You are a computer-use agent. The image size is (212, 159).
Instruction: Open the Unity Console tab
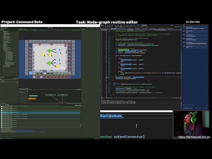[x=7, y=104]
